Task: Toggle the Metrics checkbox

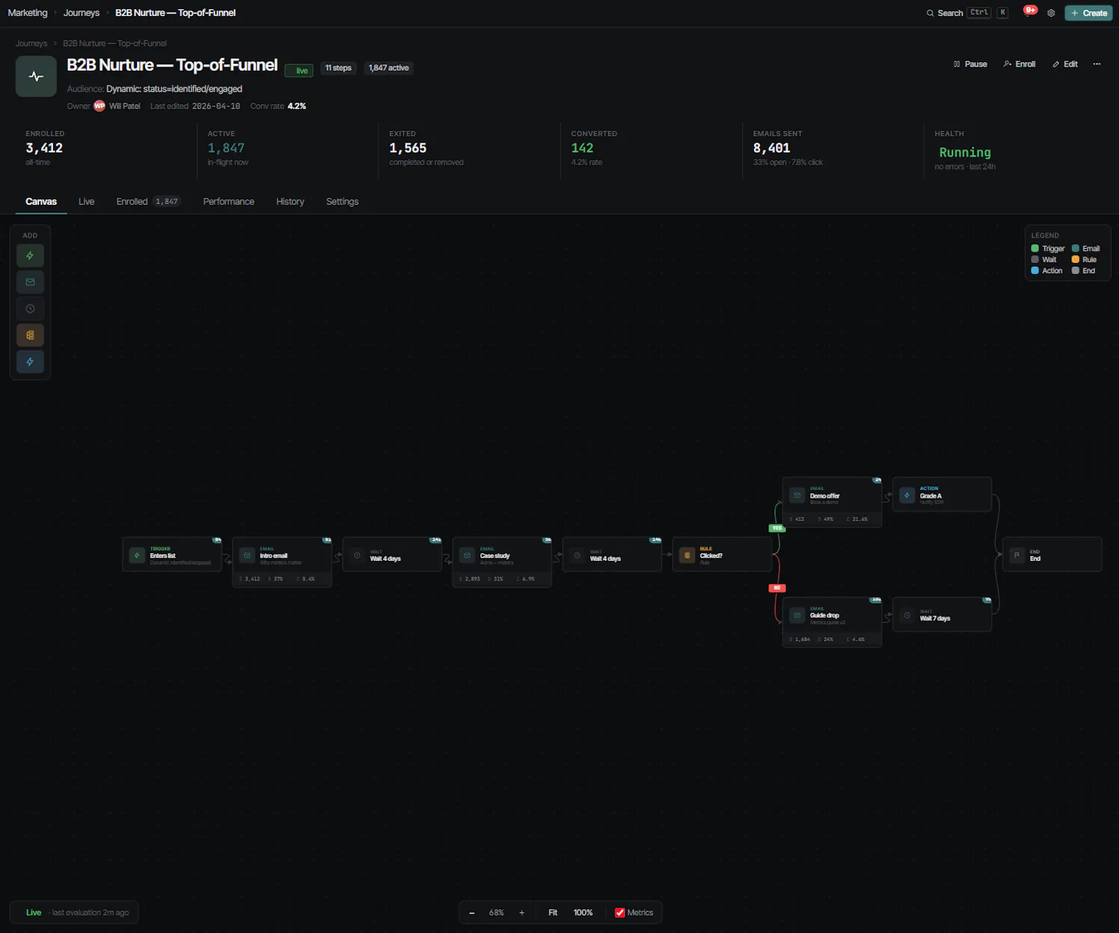Action: (x=620, y=913)
